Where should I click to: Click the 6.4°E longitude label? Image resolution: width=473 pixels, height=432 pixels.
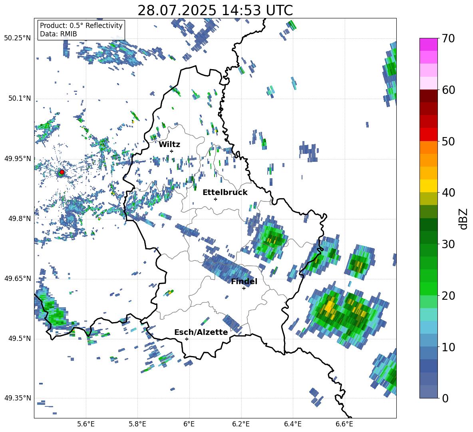pyautogui.click(x=292, y=424)
